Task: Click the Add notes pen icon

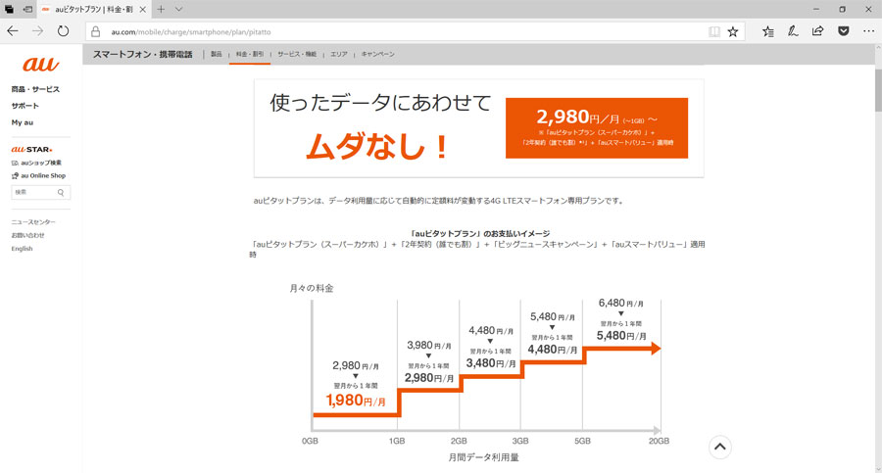Action: click(793, 31)
